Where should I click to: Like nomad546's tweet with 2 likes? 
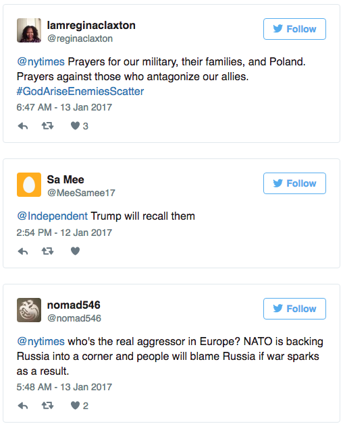[75, 405]
